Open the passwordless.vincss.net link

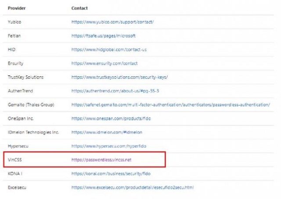click(101, 160)
